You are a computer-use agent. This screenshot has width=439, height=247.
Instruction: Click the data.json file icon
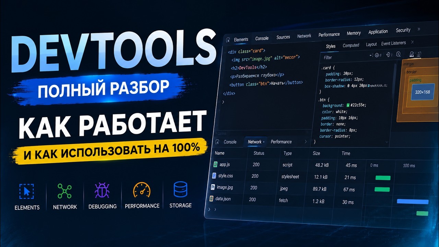[211, 199]
